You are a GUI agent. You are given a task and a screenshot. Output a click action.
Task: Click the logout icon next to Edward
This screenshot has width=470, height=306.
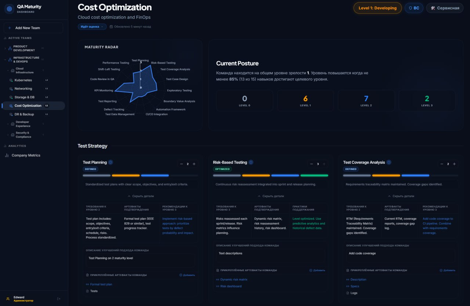[x=59, y=299]
